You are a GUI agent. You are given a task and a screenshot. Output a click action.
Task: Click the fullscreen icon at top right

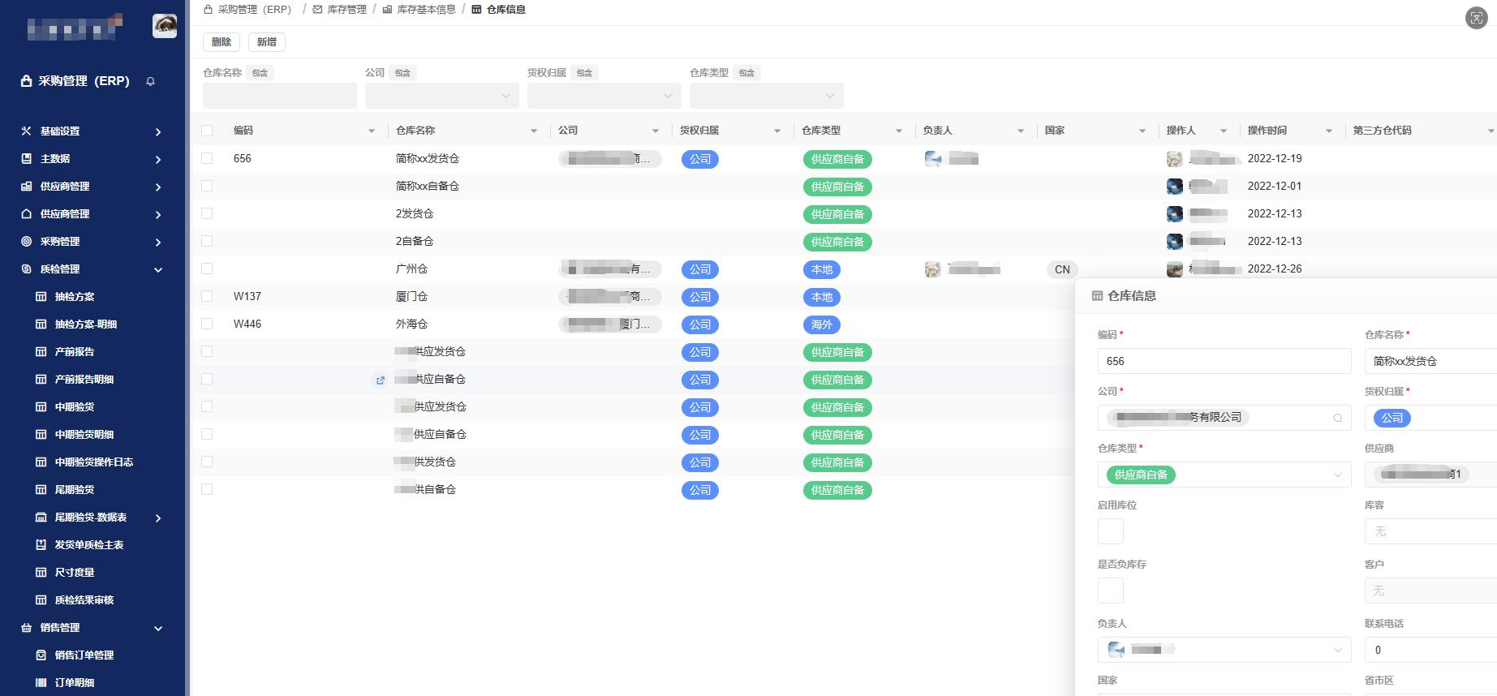coord(1476,18)
